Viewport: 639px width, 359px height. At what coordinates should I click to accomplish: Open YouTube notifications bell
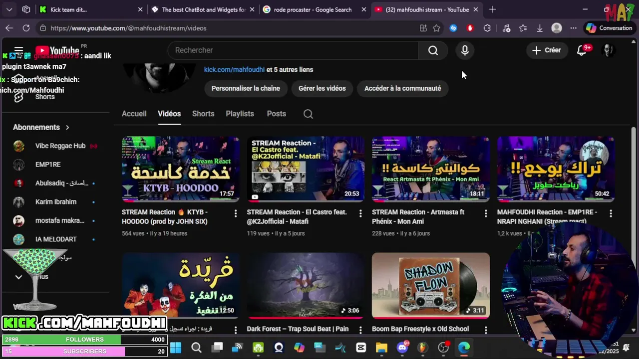582,50
